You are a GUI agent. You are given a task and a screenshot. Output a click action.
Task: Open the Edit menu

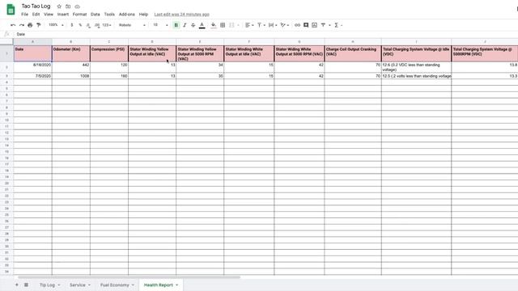point(36,15)
